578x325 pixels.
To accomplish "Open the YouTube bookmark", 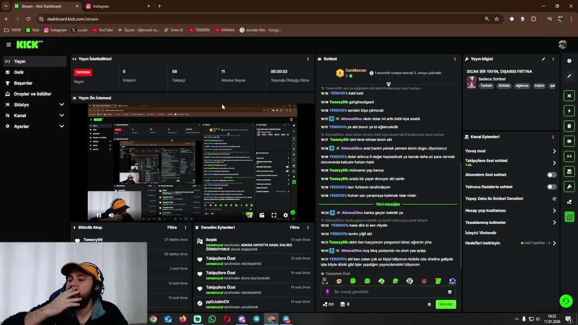I will coord(103,30).
